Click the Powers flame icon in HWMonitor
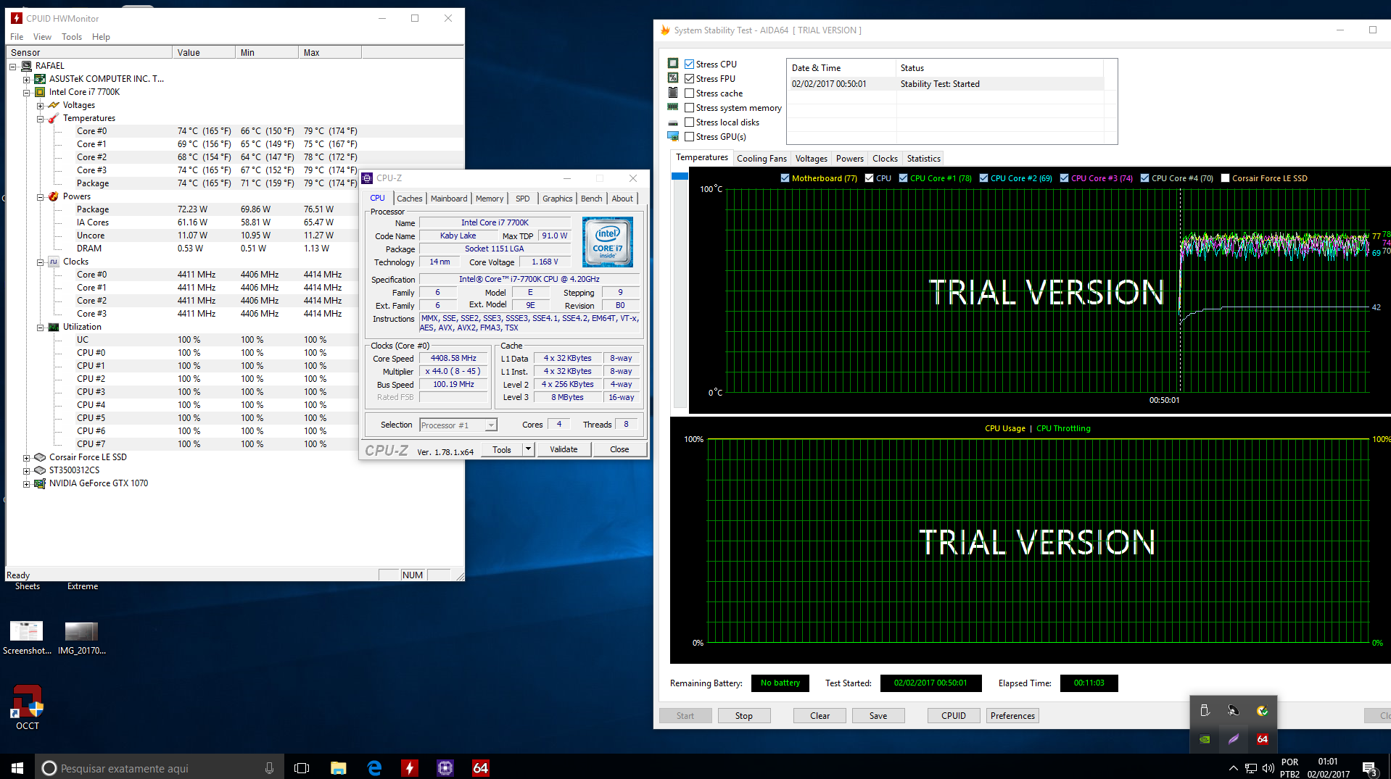 53,196
